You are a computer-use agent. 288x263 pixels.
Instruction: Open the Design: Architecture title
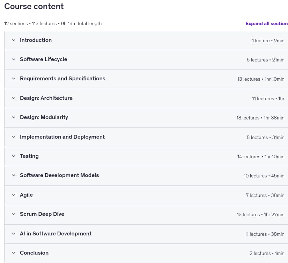46,98
